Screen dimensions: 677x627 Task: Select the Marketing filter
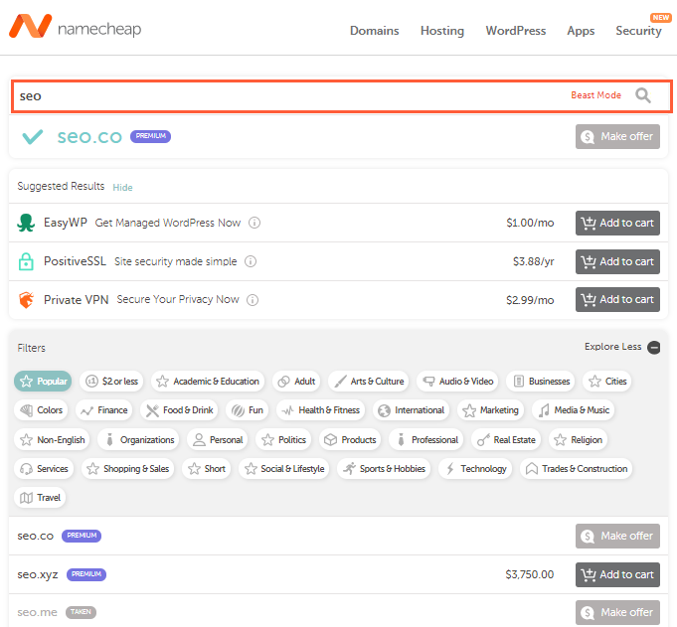(490, 410)
